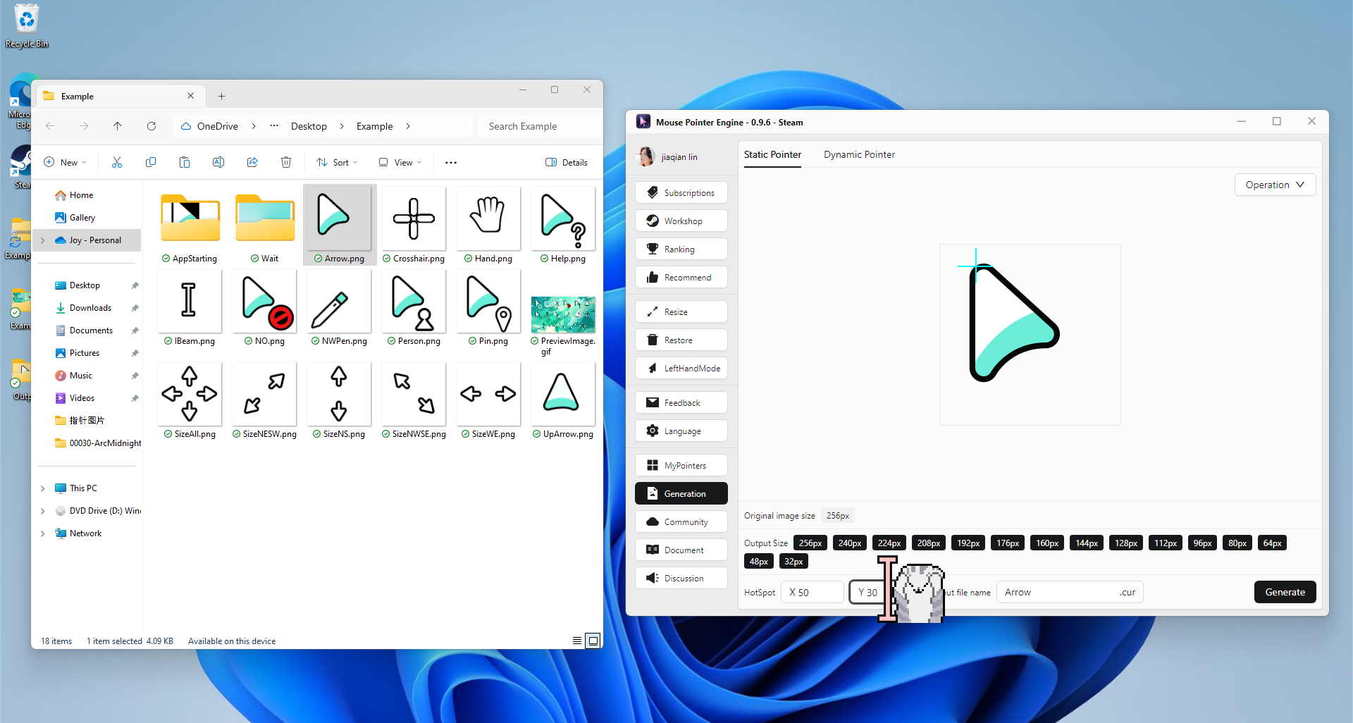Click the HotSpot X input field
This screenshot has height=723, width=1353.
pyautogui.click(x=814, y=593)
